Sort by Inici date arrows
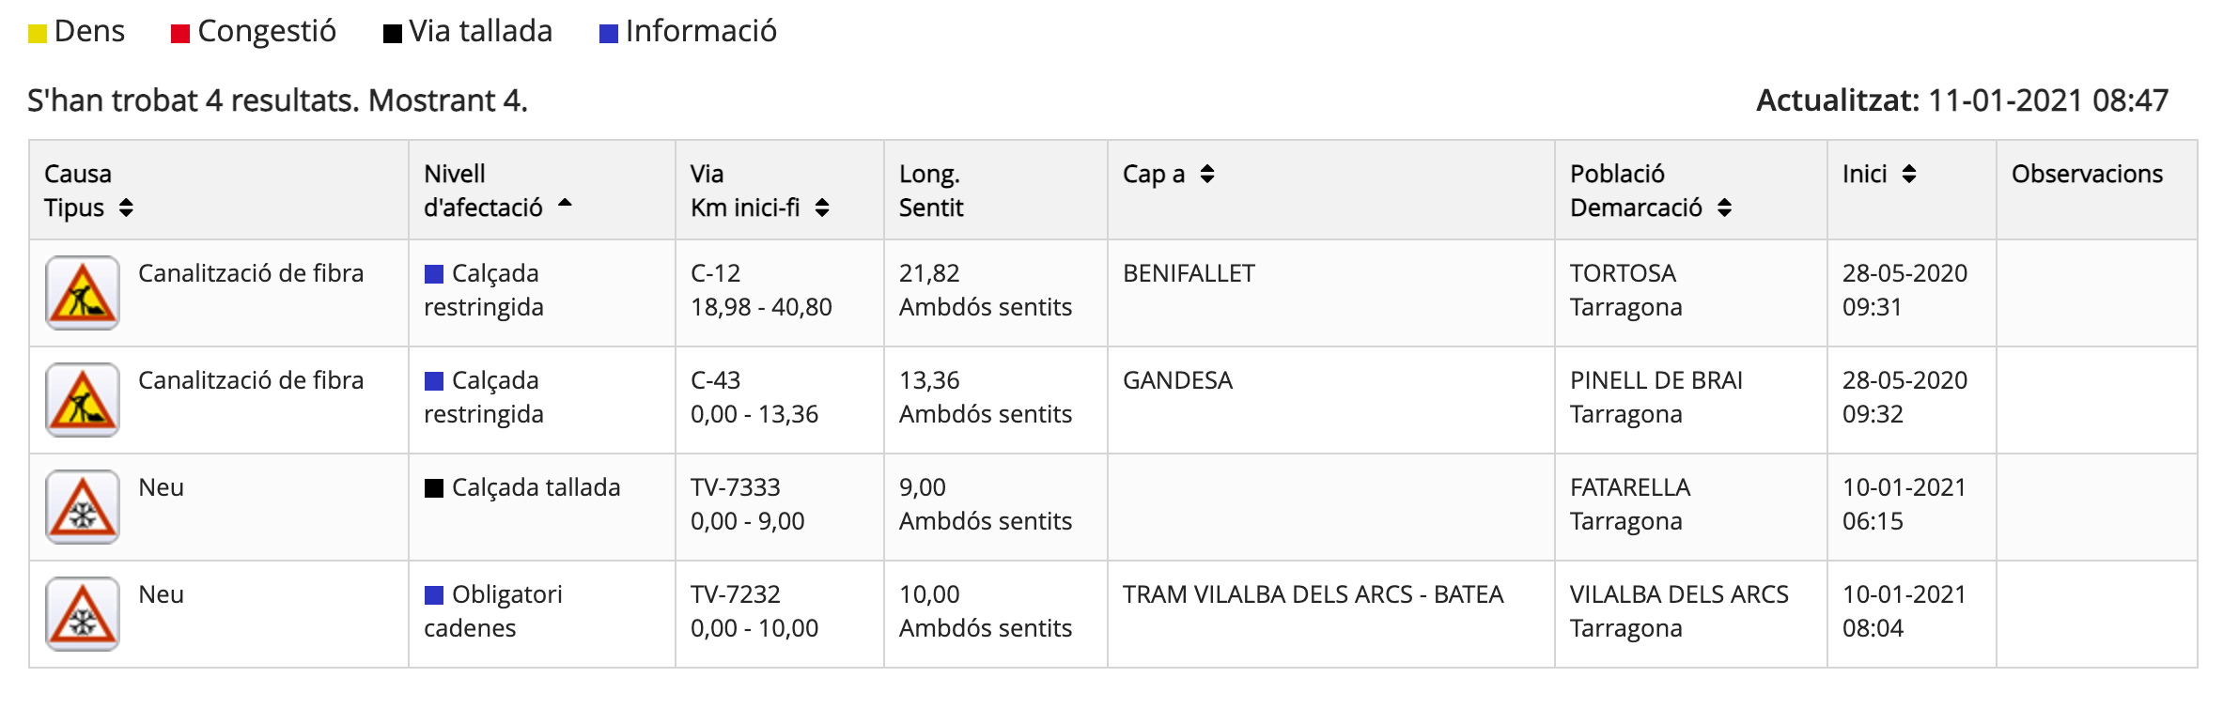The image size is (2223, 708). (1909, 174)
